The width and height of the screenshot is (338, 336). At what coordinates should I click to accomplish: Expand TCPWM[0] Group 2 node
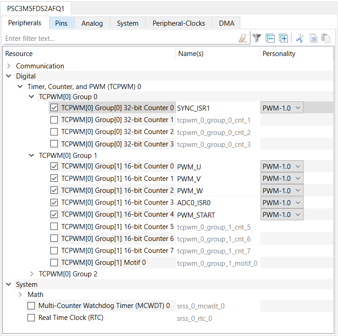click(x=32, y=274)
